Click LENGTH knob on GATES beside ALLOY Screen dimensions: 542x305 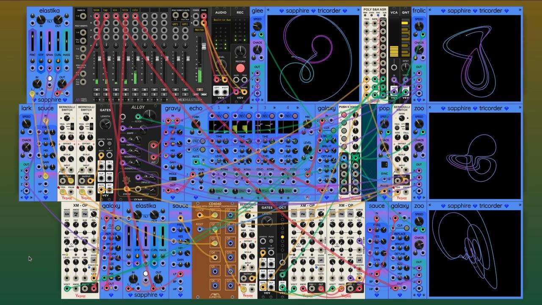point(105,124)
